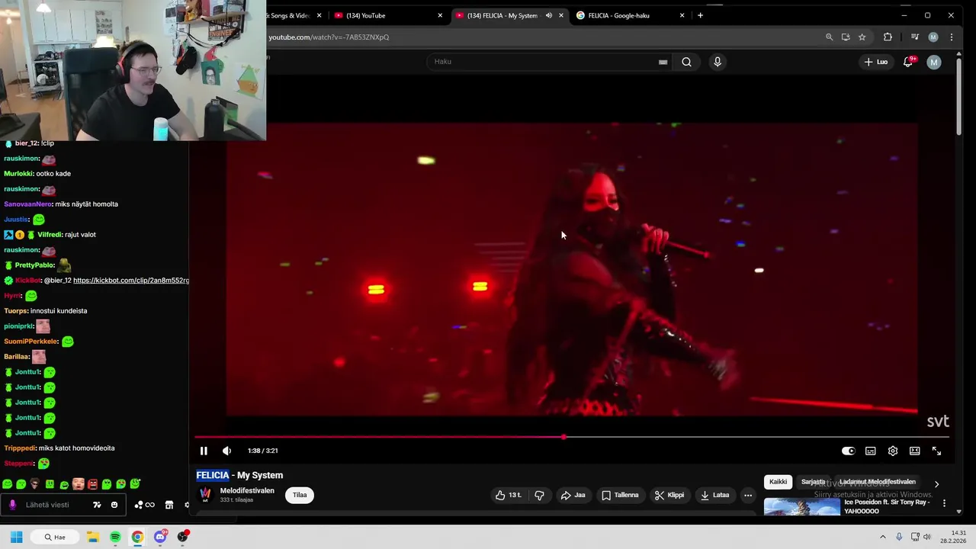The width and height of the screenshot is (976, 549).
Task: Open the chat emoji picker
Action: 114,505
